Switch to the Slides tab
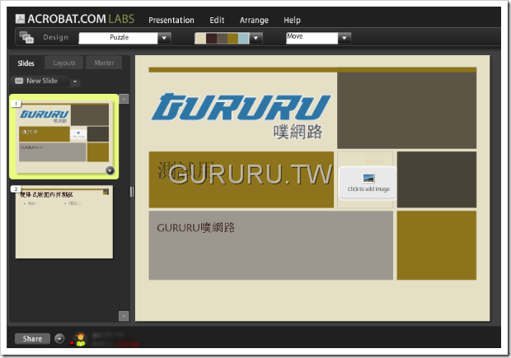511x358 pixels. click(26, 63)
